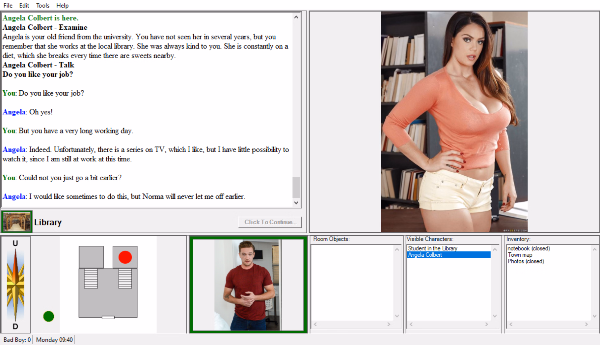Click the Angela Colbert - Talk heading
Screen dimensions: 600x345
38,65
